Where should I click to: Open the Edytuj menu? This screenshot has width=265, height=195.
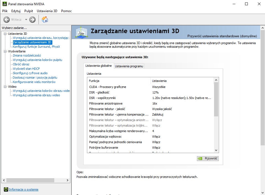(x=16, y=11)
